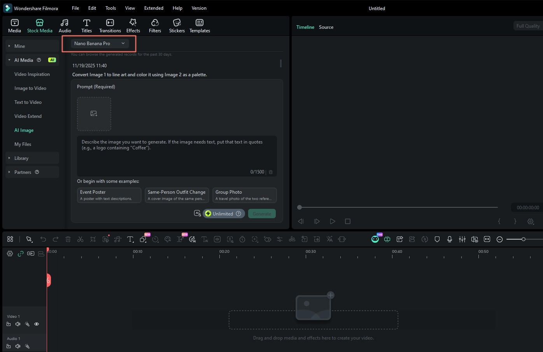Open the Help menu
Image resolution: width=543 pixels, height=352 pixels.
[x=177, y=8]
